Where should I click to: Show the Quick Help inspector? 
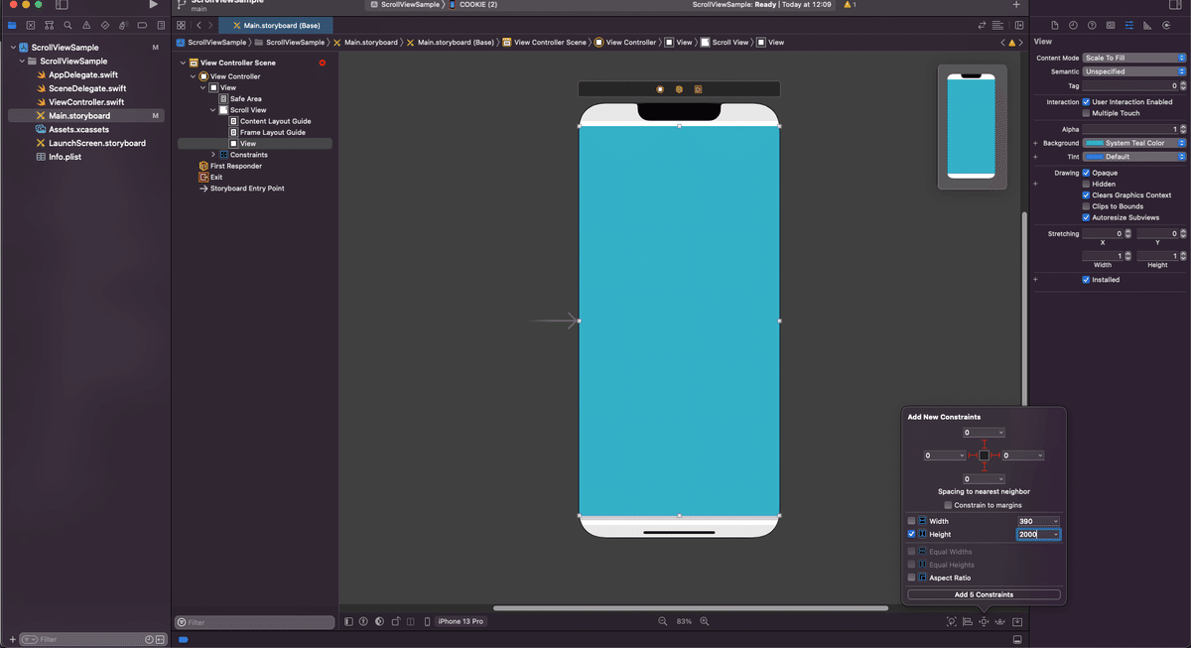pos(1092,25)
